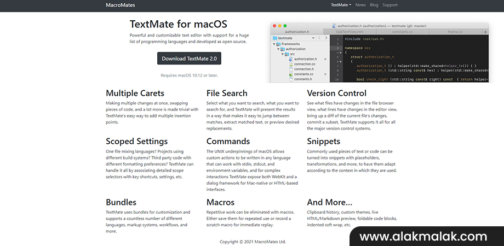This screenshot has height=246, width=504.
Task: Click the 'Macros' heading
Action: pos(220,202)
